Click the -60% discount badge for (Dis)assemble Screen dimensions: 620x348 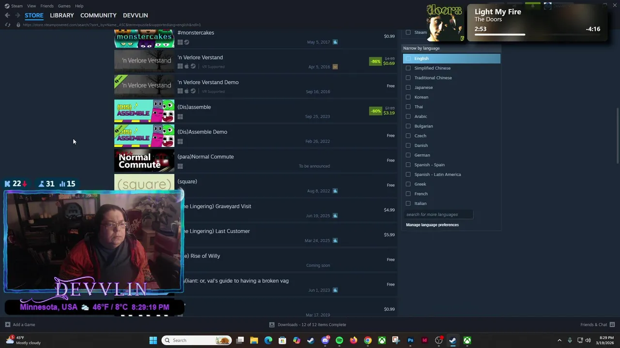(x=375, y=111)
